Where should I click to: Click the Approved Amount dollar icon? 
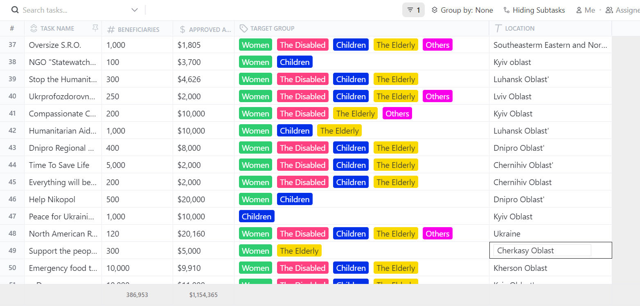pyautogui.click(x=182, y=29)
